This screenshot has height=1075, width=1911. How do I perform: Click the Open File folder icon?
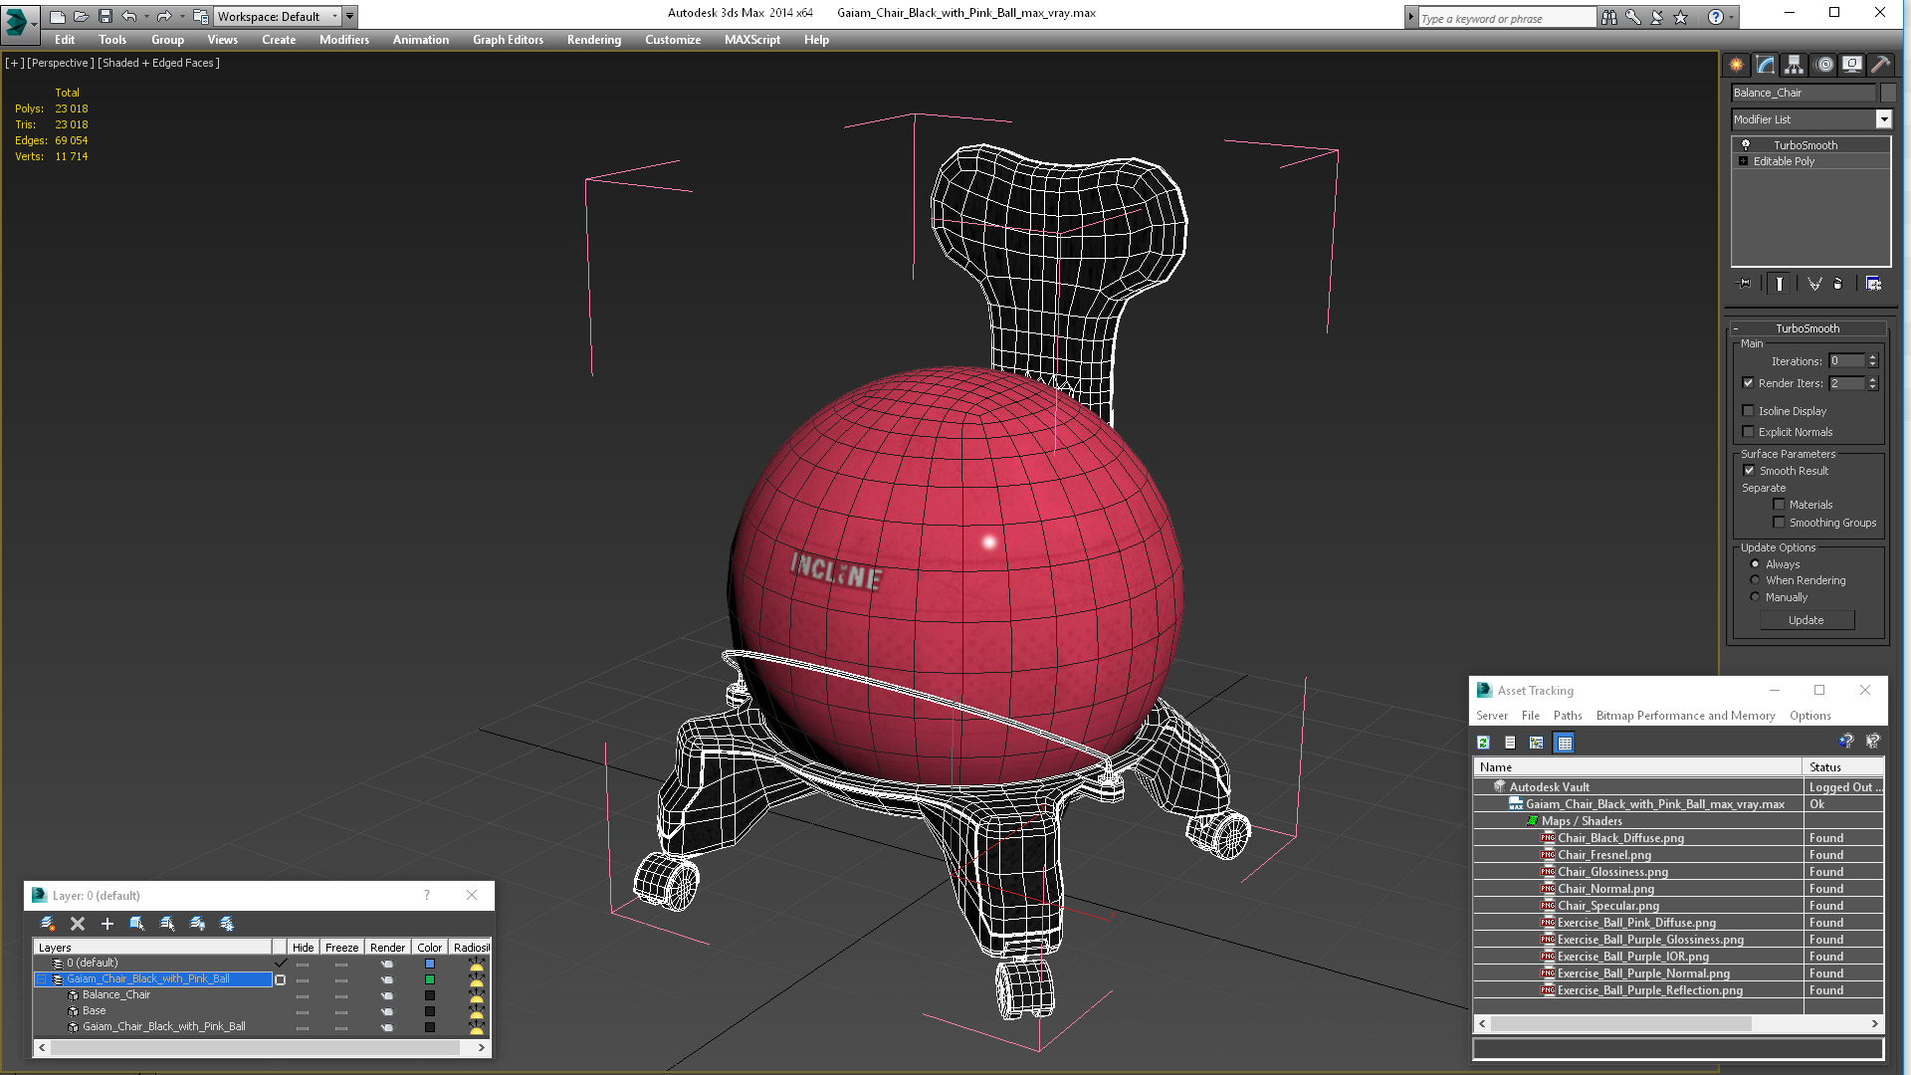point(82,16)
